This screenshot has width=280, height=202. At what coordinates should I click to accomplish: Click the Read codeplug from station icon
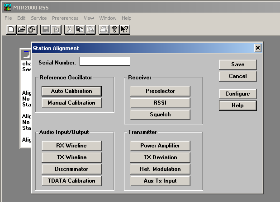[32, 29]
